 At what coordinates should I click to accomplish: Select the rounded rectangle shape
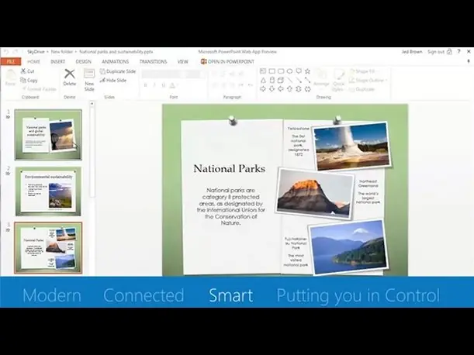pyautogui.click(x=281, y=71)
